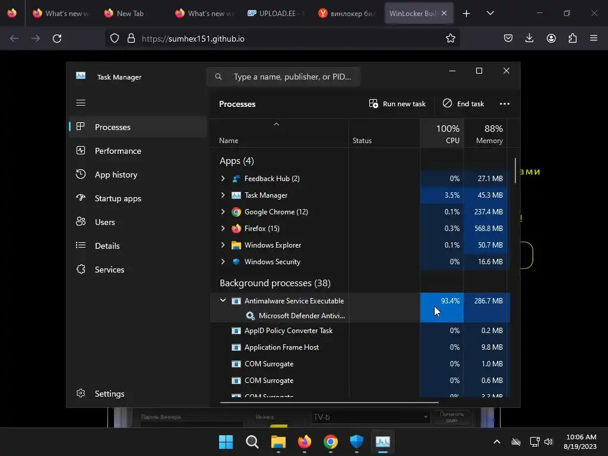Collapse Antimalware Service Executable group
The image size is (608, 456).
pos(223,300)
